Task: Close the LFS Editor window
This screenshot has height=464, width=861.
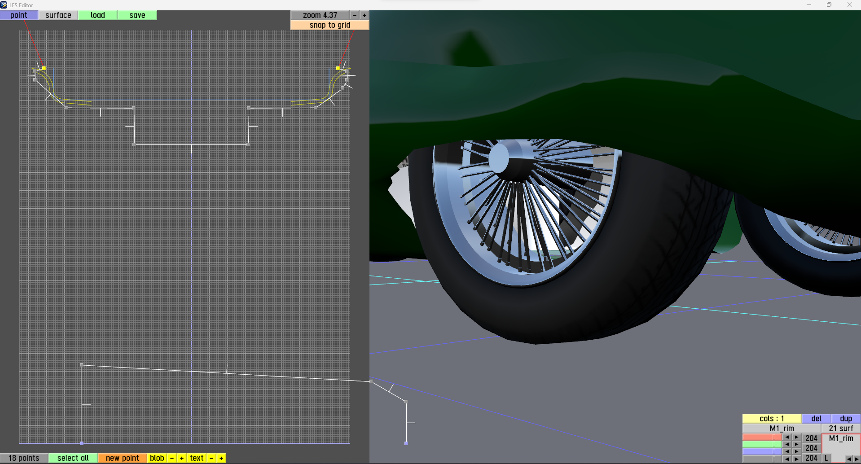Action: coord(850,5)
